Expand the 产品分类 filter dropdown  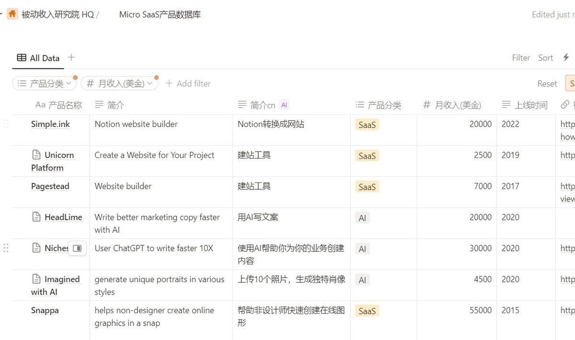[44, 83]
